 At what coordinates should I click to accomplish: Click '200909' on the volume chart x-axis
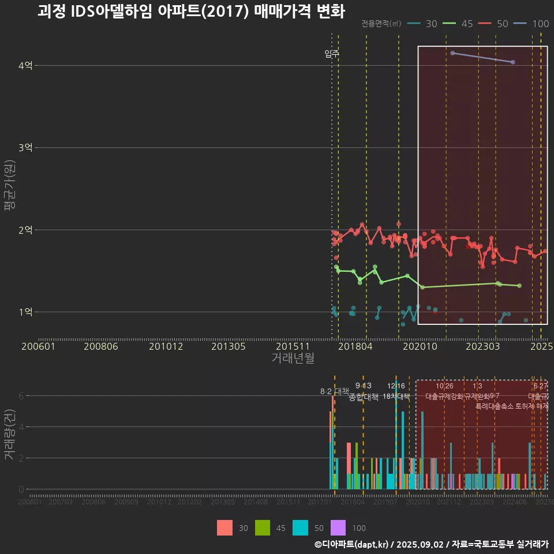pyautogui.click(x=126, y=501)
